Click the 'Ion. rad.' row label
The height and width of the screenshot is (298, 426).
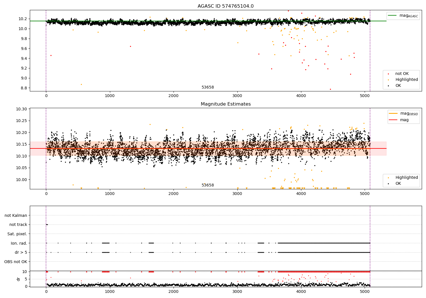click(x=19, y=243)
